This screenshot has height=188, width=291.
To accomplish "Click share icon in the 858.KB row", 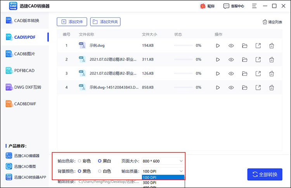I will click(258, 87).
